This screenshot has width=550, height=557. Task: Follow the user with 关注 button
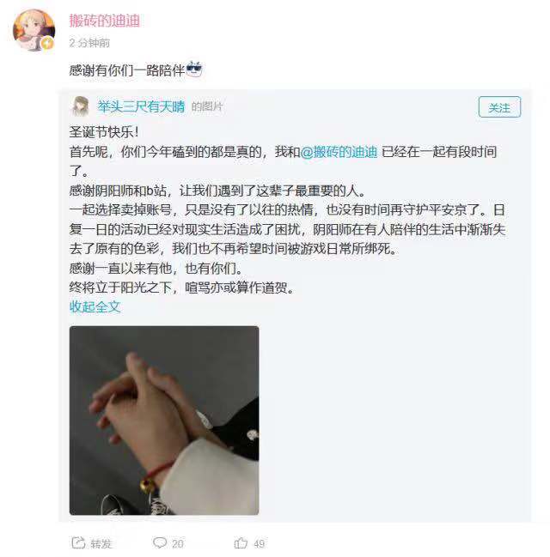click(x=499, y=107)
